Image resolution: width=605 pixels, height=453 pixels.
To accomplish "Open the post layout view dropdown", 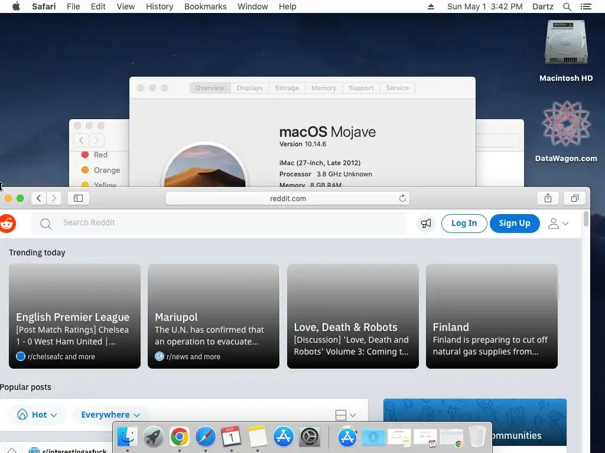I will coord(345,415).
